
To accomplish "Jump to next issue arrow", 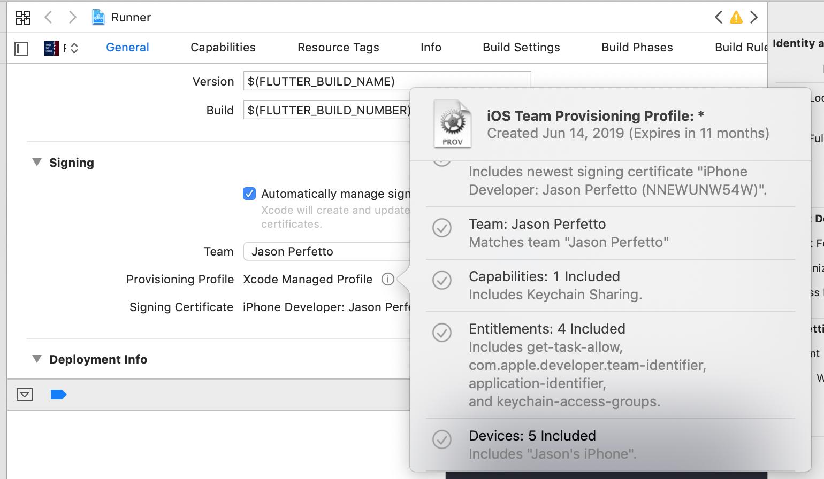I will [754, 17].
